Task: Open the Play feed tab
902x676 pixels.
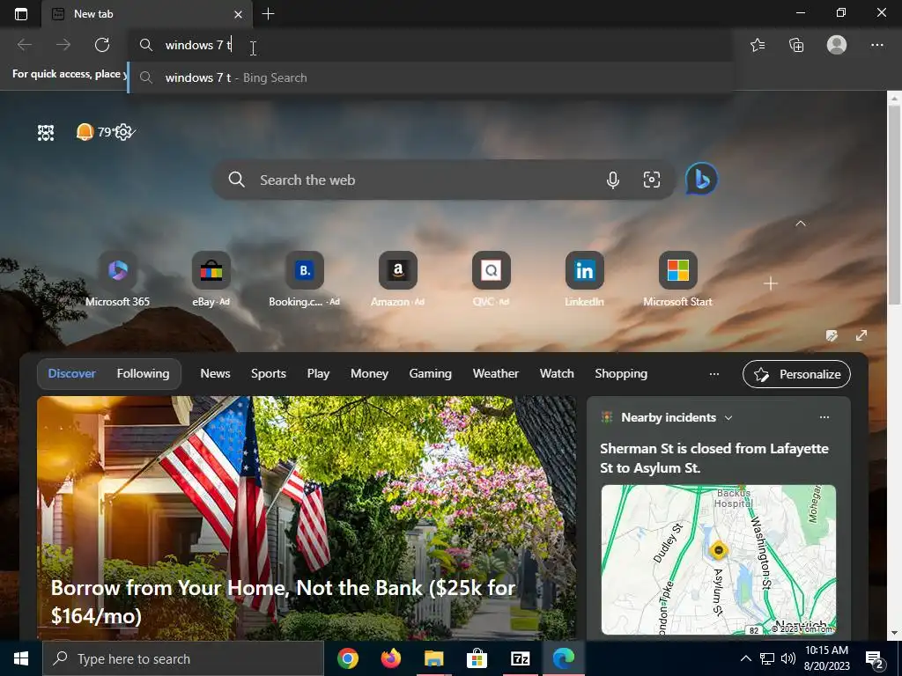Action: coord(318,373)
